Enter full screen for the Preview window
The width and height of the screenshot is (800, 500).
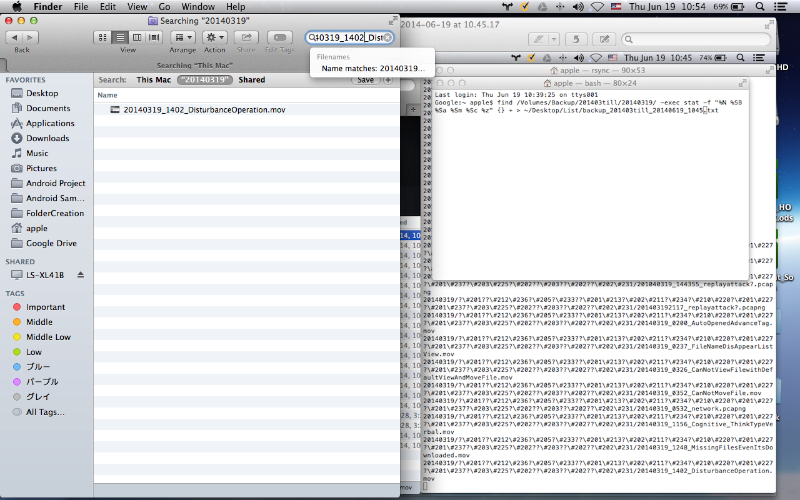[x=769, y=26]
